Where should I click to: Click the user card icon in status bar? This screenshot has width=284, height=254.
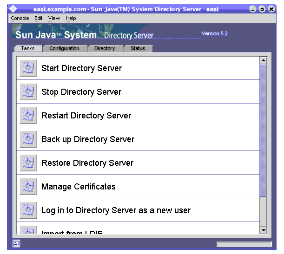(16, 243)
